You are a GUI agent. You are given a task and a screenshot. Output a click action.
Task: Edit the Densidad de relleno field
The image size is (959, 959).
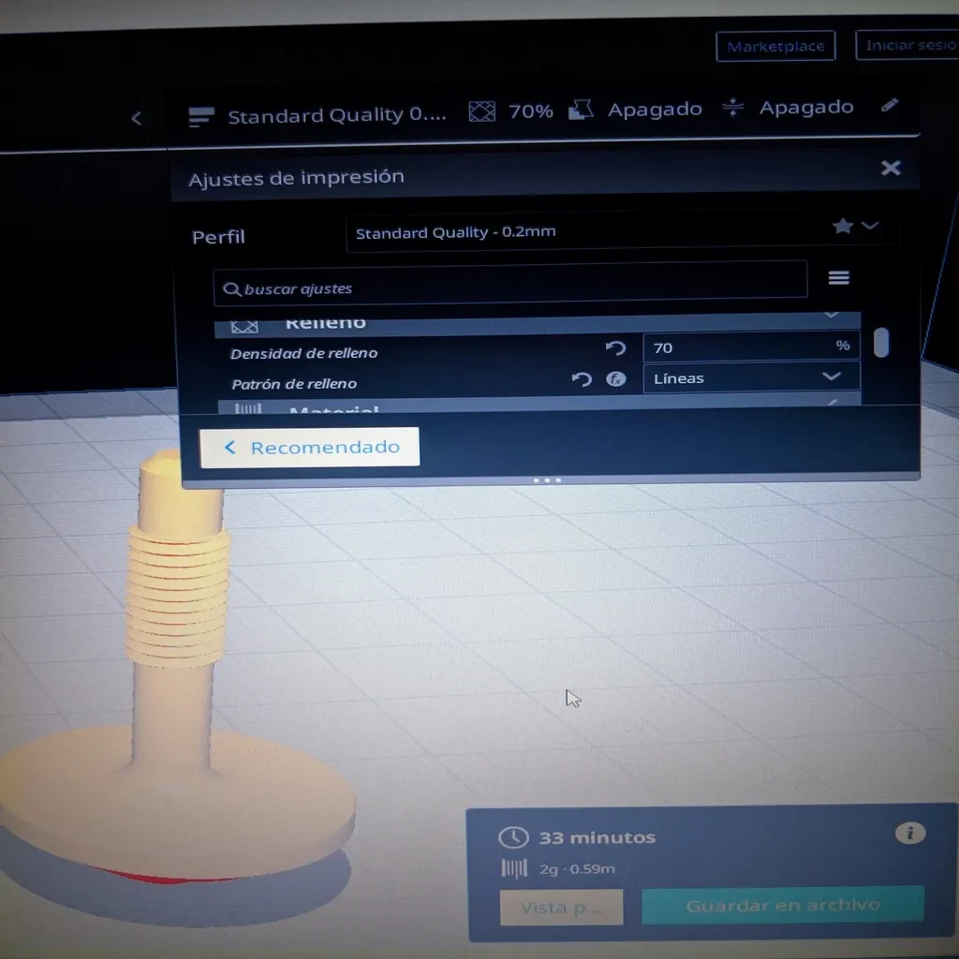pos(751,347)
